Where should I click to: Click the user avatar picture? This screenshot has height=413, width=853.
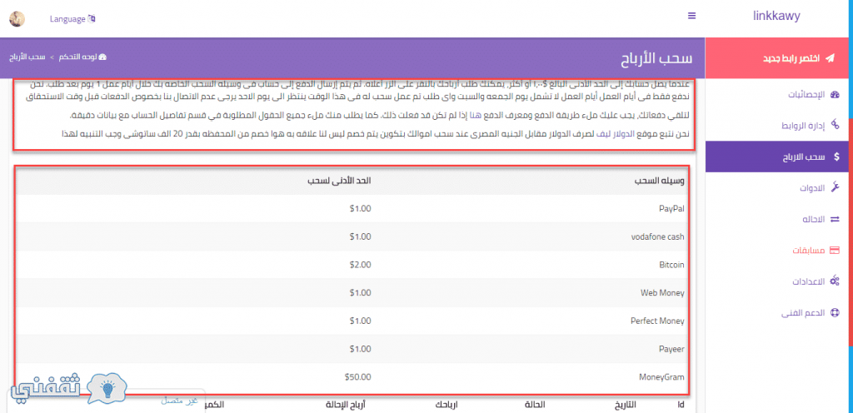[17, 18]
